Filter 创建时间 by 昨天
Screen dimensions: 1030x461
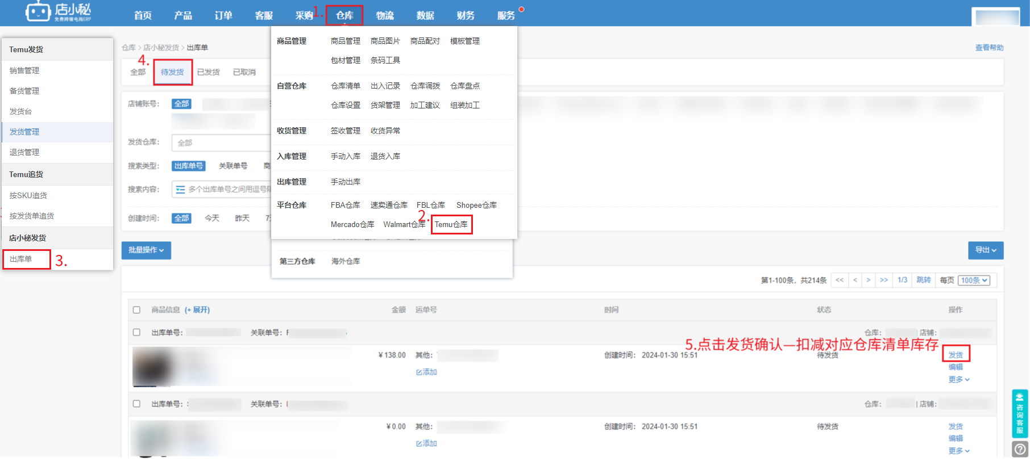242,218
